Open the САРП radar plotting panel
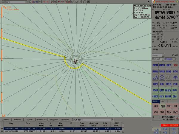The height and width of the screenshot is (134, 179). pos(155,84)
